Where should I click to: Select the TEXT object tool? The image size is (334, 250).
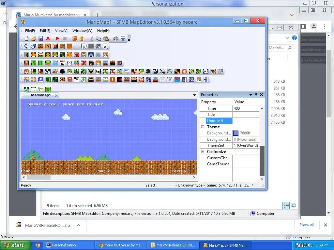(x=76, y=79)
